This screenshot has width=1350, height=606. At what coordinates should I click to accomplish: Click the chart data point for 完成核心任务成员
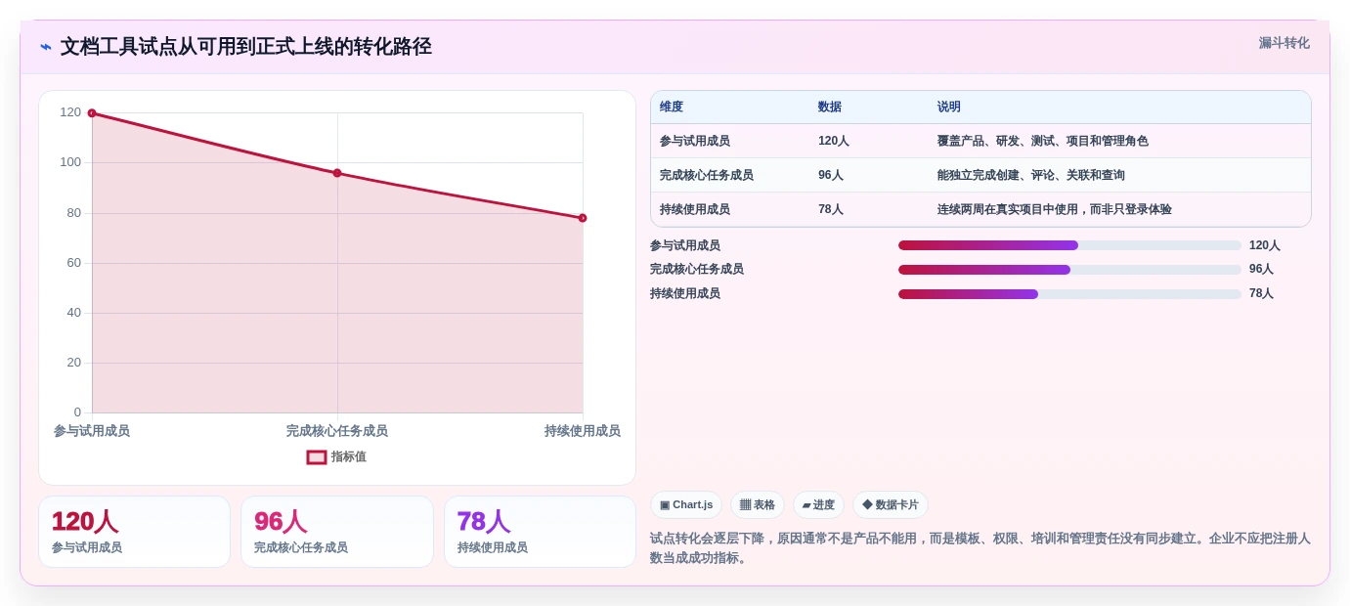337,173
